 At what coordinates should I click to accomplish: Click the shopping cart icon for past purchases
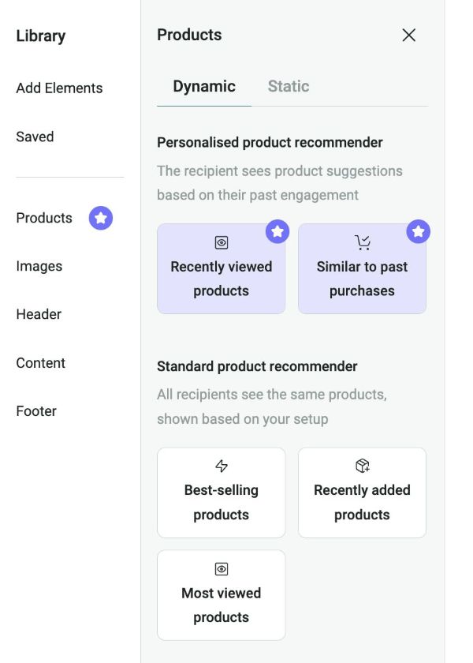coord(362,242)
